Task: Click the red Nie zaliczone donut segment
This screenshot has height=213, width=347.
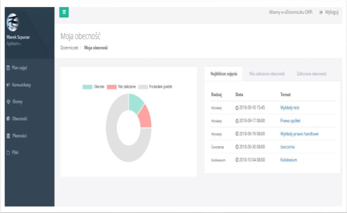Action: [x=145, y=117]
